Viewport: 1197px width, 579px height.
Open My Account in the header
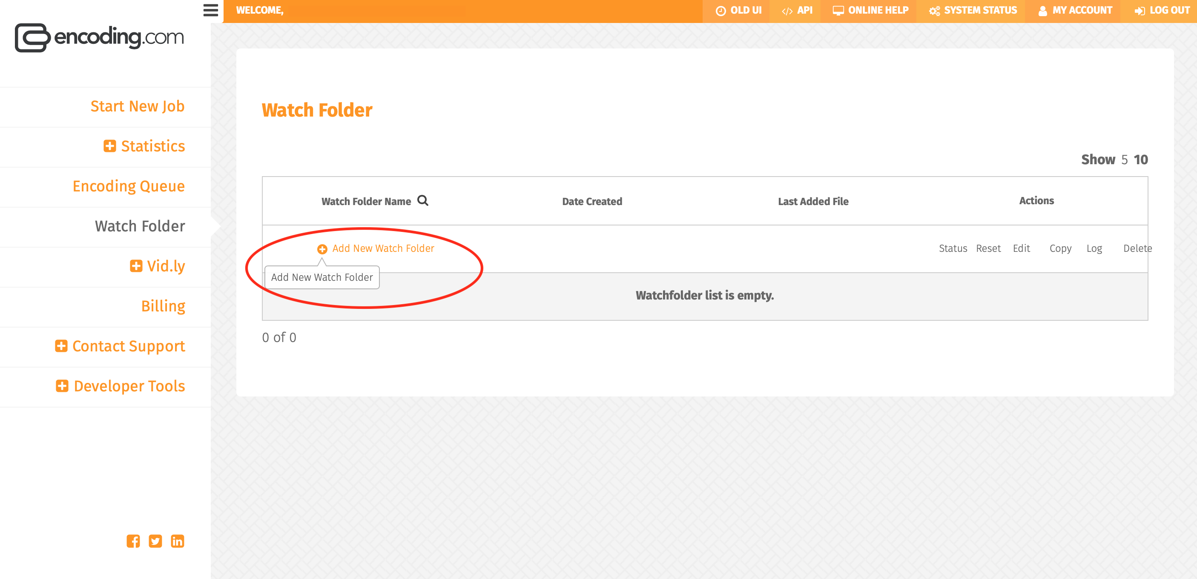click(x=1075, y=10)
